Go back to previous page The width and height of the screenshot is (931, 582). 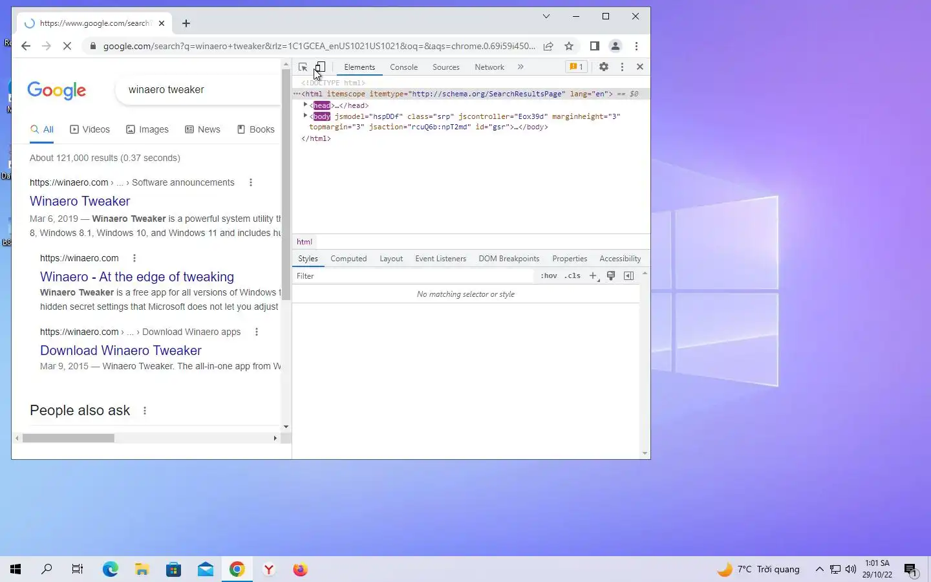coord(26,46)
